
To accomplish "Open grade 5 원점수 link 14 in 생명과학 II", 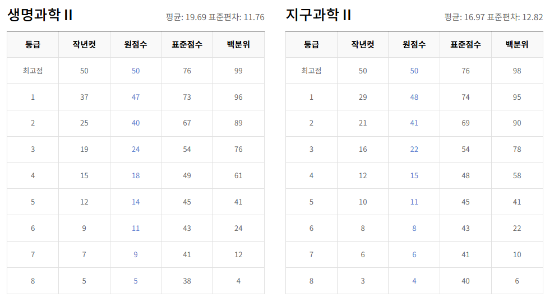I will click(136, 202).
